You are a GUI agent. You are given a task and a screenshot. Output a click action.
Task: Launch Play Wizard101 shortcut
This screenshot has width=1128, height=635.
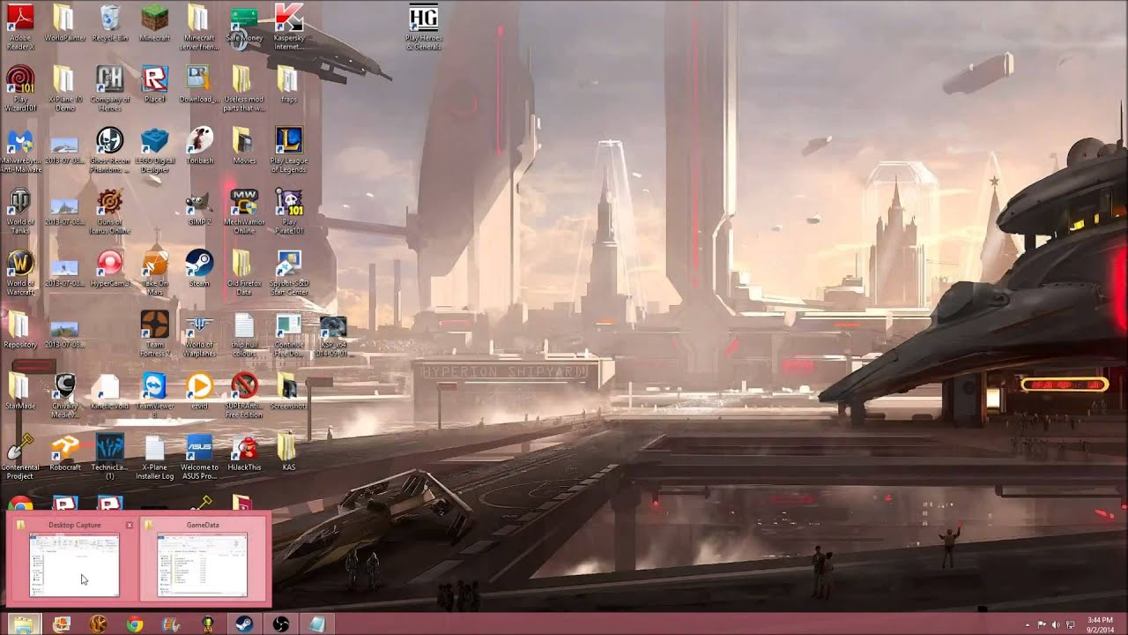[20, 88]
